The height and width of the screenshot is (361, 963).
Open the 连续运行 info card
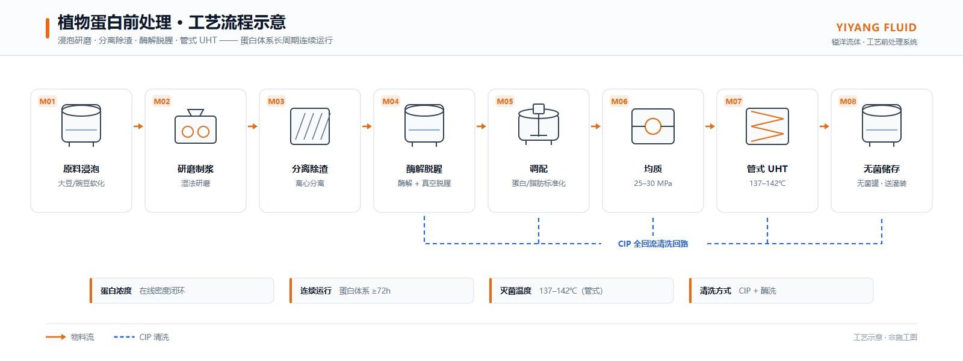[382, 291]
